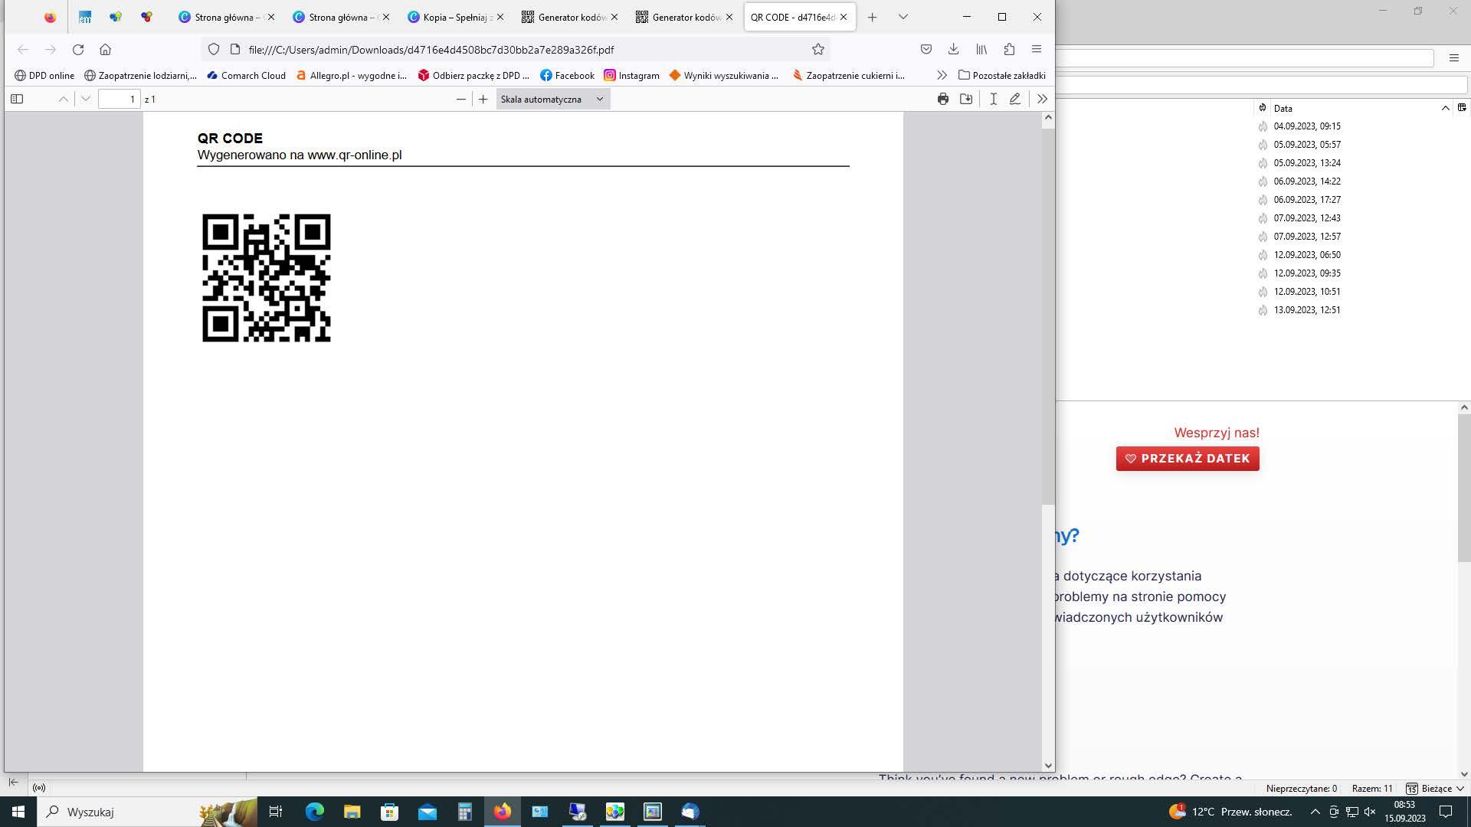Zoom out the PDF page
1471x827 pixels.
[460, 99]
